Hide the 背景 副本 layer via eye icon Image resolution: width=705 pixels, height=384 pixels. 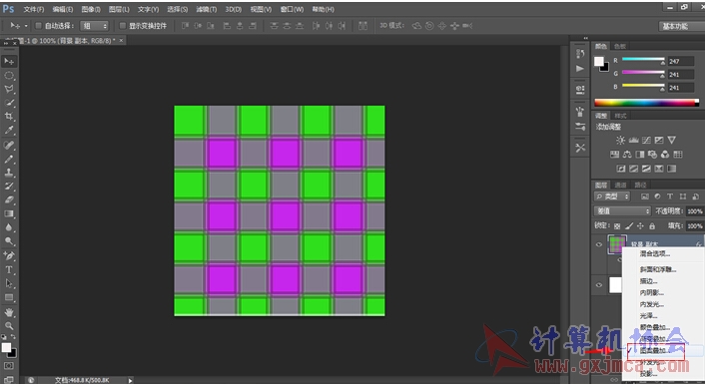pos(599,244)
